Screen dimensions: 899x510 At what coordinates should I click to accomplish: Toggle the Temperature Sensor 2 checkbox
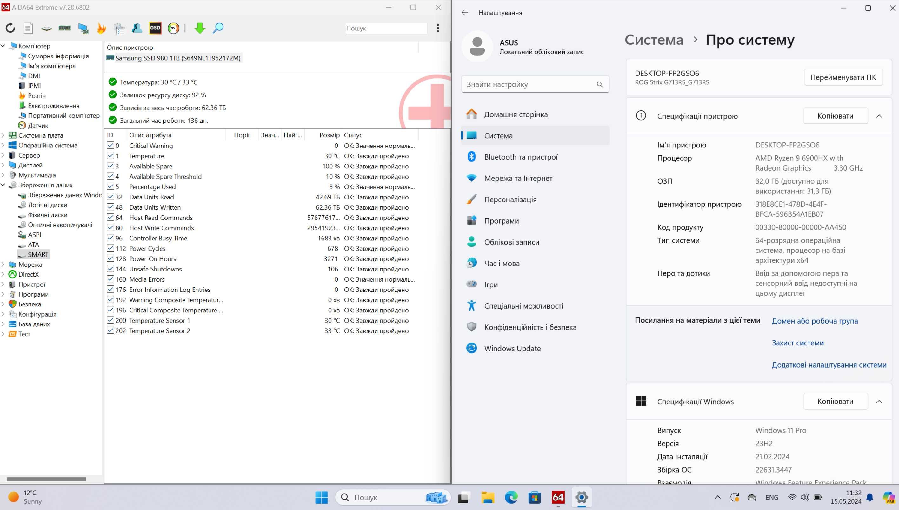(110, 330)
